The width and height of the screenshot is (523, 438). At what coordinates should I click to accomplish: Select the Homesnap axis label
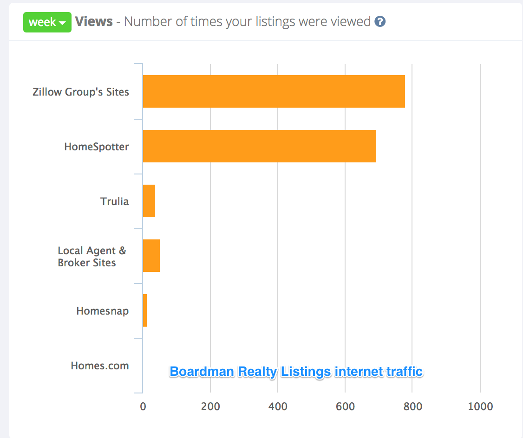point(103,311)
